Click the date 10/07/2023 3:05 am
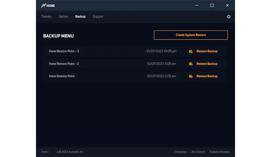 [x=161, y=76]
